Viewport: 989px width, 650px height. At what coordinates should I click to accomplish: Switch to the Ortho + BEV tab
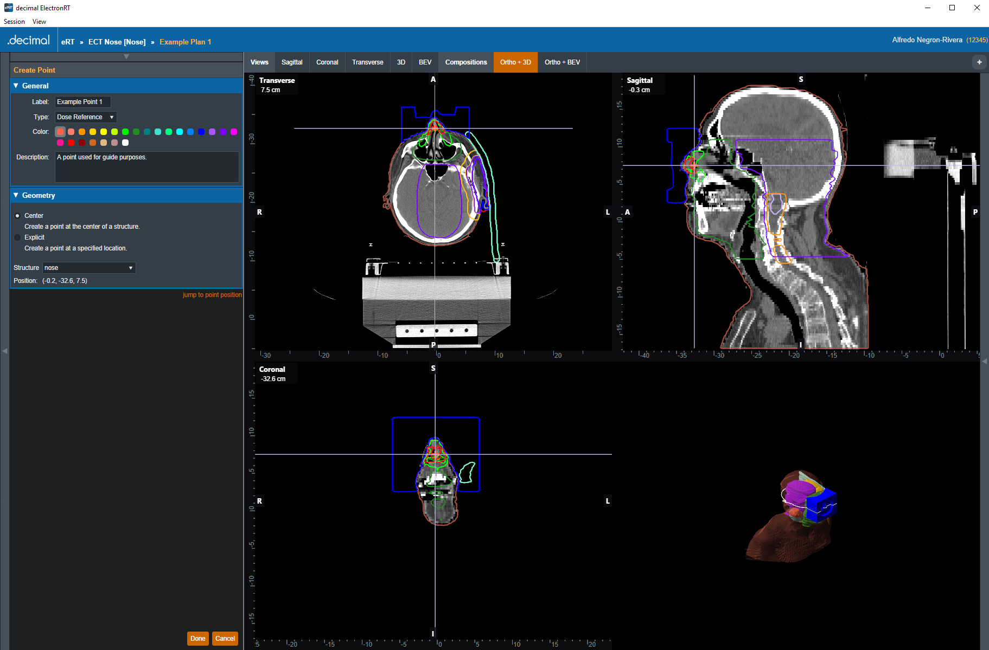pos(562,62)
